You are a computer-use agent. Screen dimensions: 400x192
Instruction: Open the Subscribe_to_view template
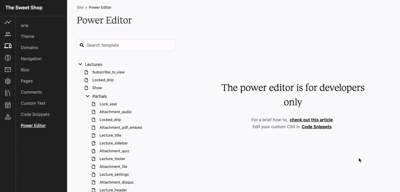108,72
